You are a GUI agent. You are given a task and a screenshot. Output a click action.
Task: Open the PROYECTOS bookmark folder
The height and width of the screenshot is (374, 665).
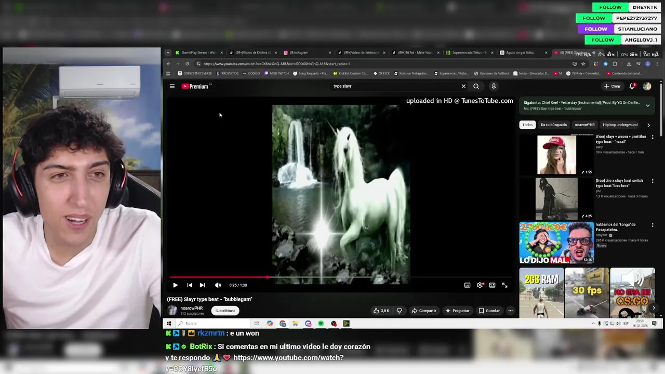[228, 73]
